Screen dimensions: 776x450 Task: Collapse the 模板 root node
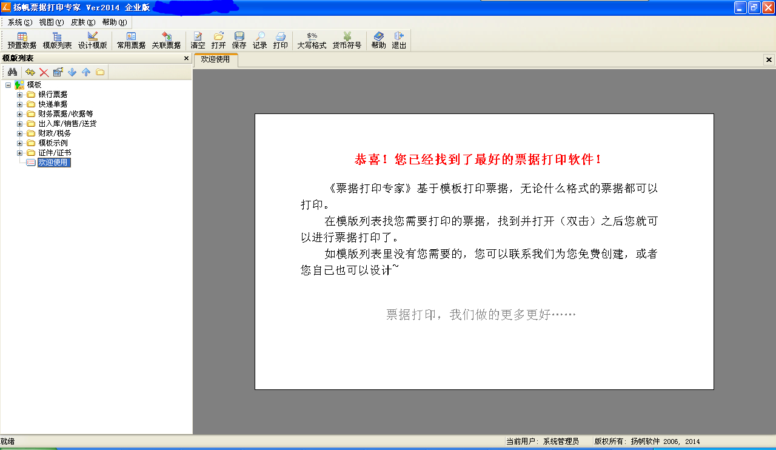click(8, 85)
